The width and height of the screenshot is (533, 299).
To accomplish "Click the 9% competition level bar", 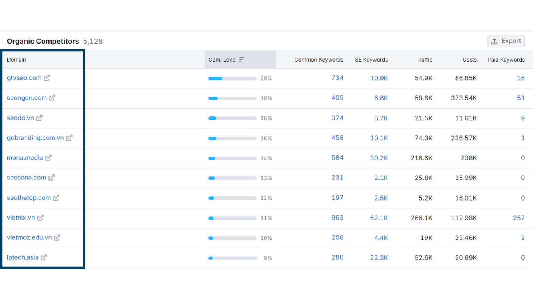I will click(x=233, y=258).
